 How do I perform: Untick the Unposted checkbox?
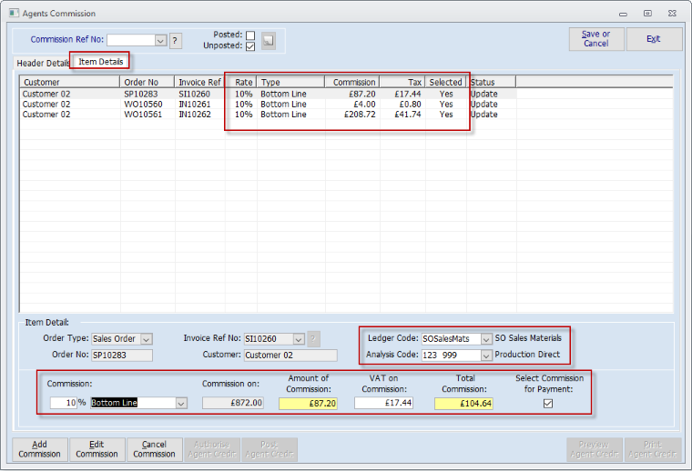click(250, 46)
